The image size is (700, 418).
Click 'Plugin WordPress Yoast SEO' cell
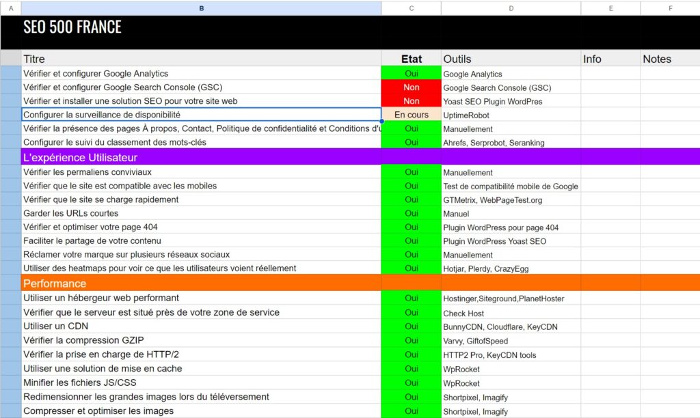pyautogui.click(x=511, y=241)
